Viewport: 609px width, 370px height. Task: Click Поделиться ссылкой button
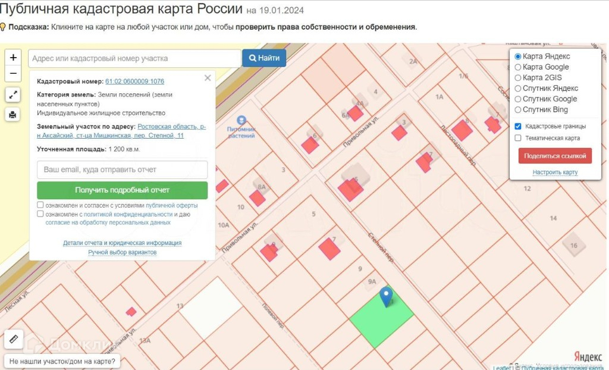coord(555,156)
